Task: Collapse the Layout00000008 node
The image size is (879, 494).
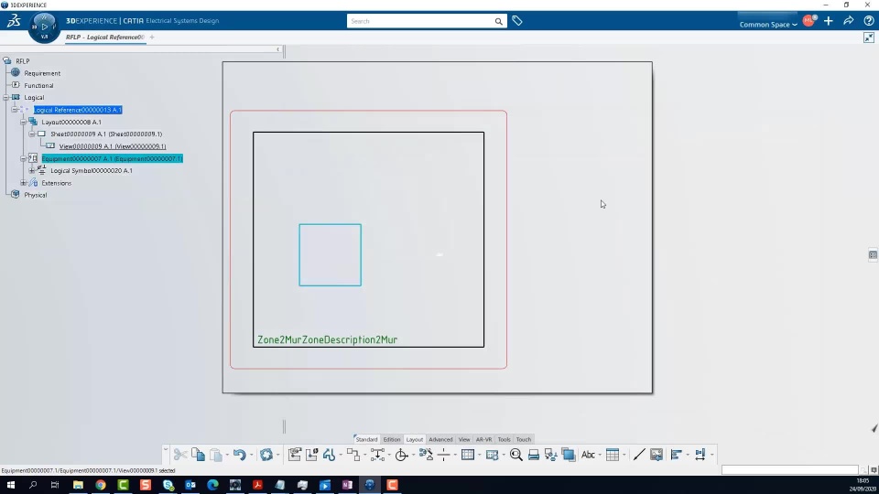Action: [23, 122]
